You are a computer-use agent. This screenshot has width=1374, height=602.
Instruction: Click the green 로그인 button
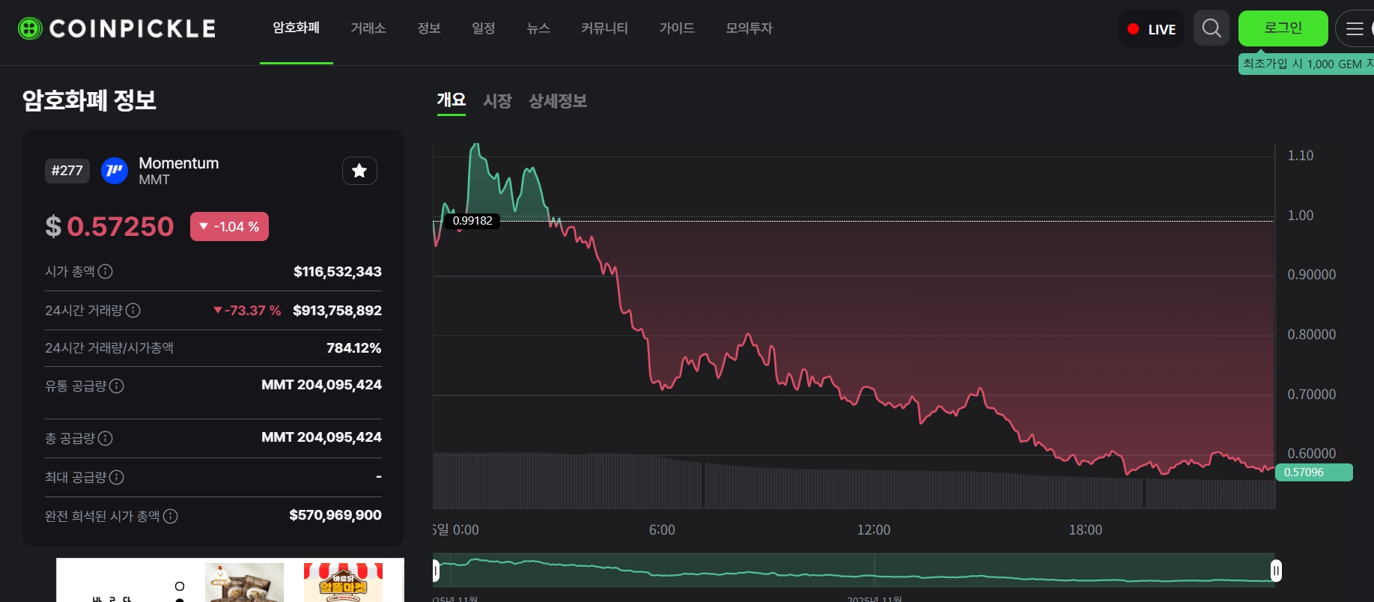tap(1283, 28)
